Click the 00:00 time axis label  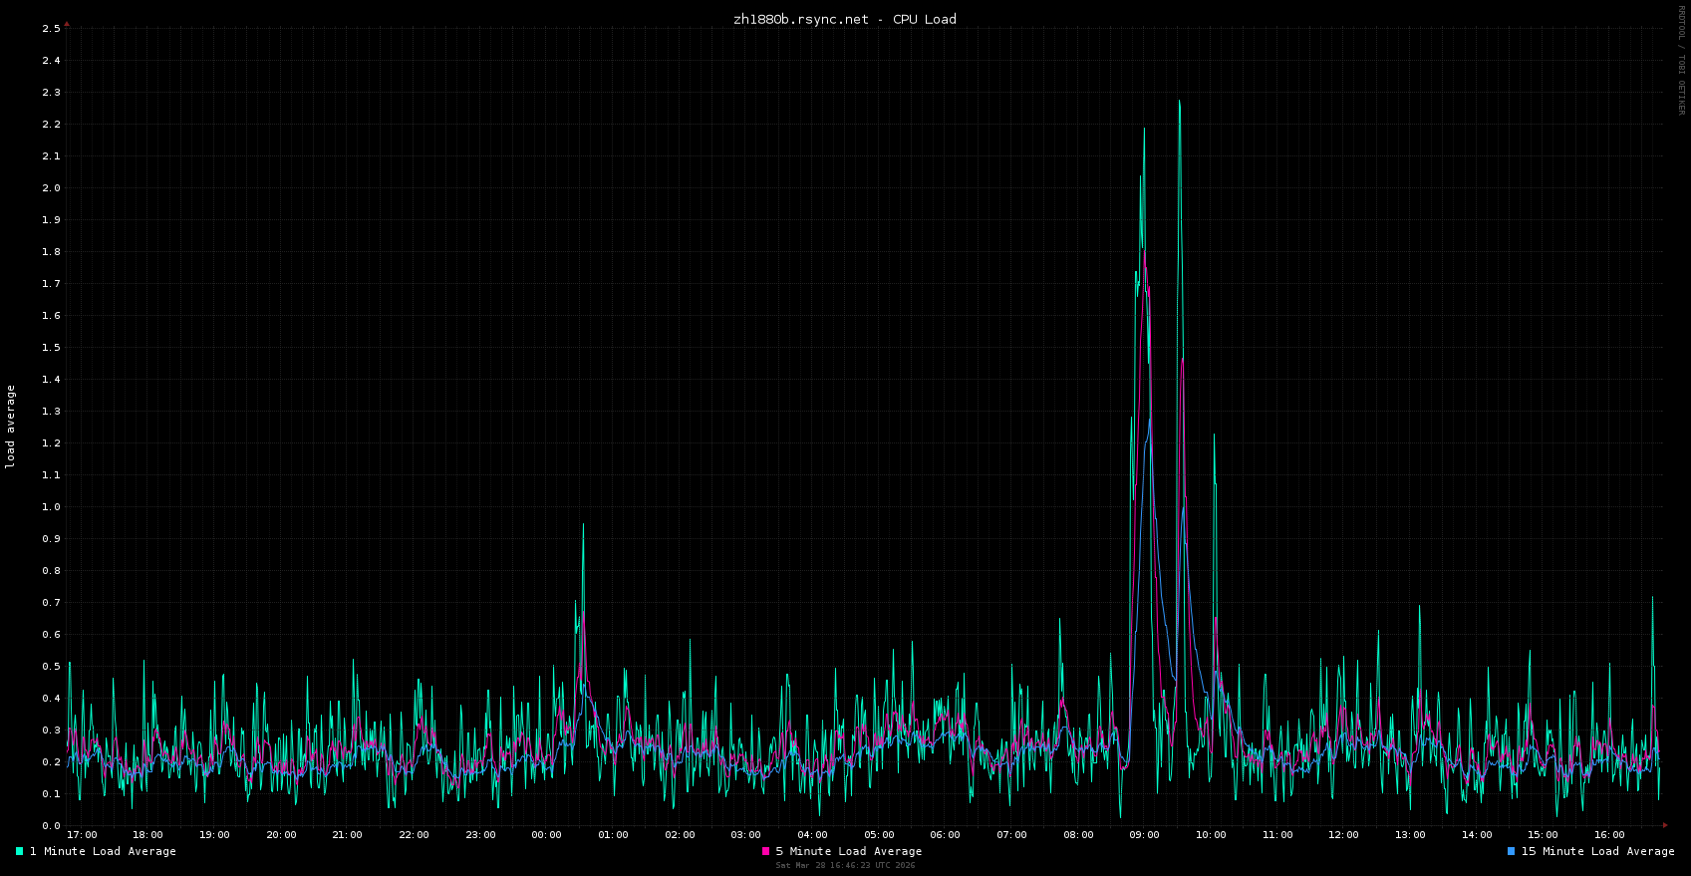(546, 835)
